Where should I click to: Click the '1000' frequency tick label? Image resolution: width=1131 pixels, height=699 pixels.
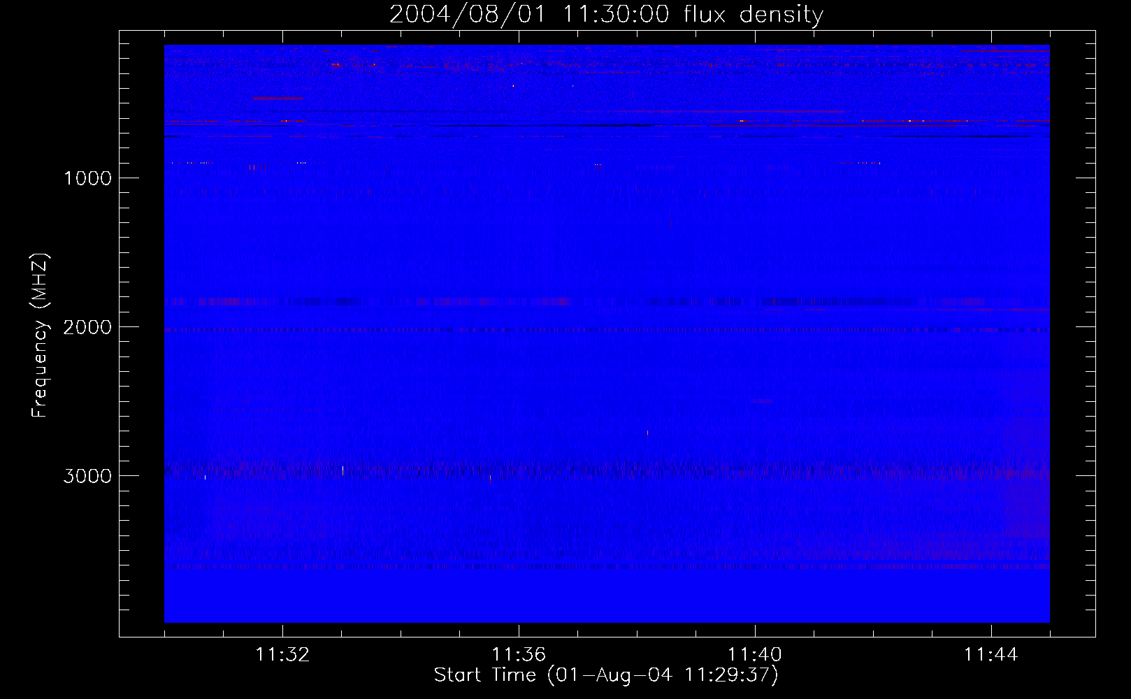coord(87,178)
